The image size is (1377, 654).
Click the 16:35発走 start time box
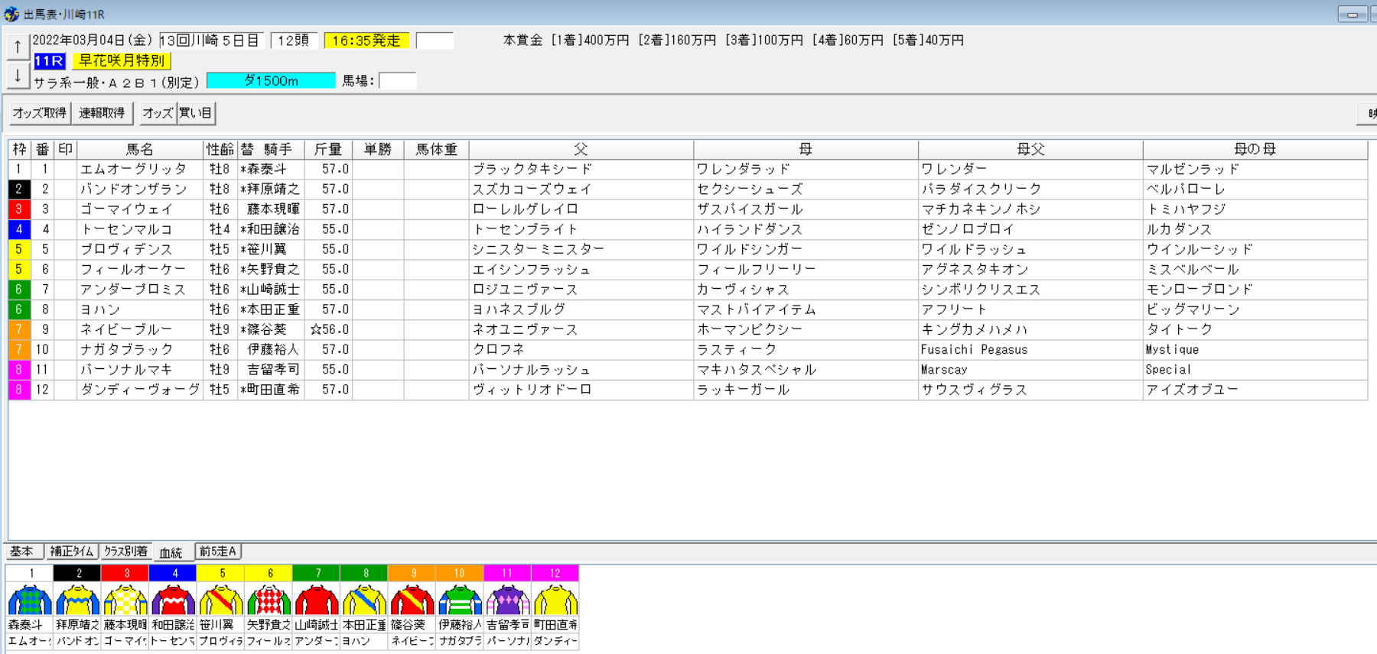click(366, 40)
